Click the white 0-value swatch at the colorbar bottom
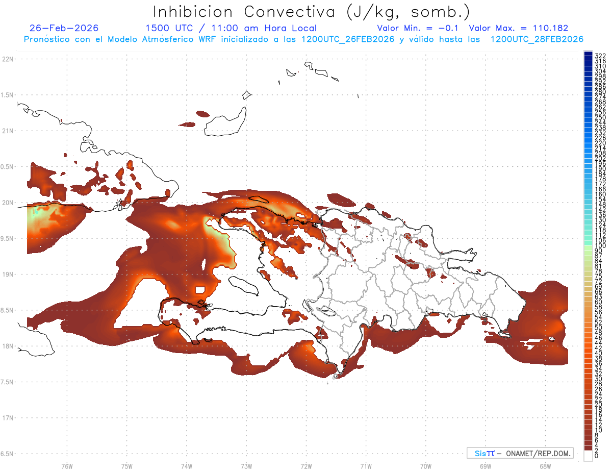 (588, 456)
